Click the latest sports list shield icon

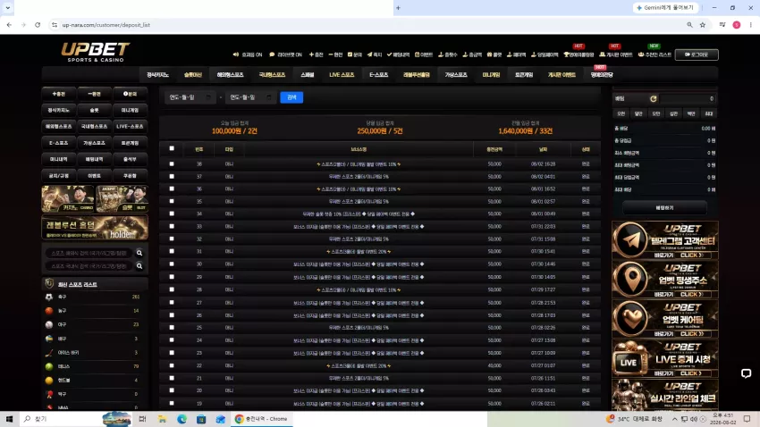[49, 284]
